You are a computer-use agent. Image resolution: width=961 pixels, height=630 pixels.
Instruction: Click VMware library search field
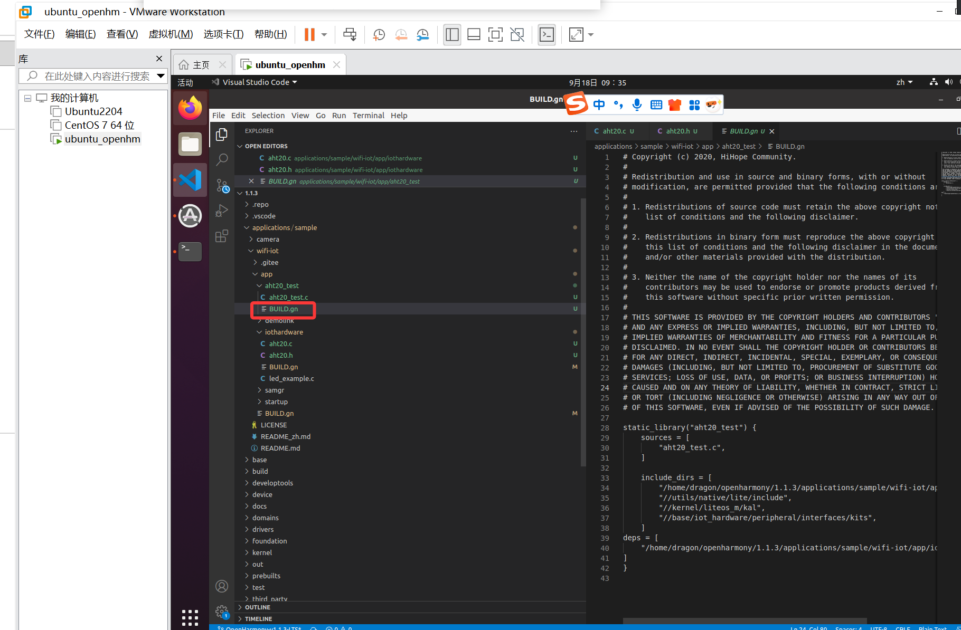(x=93, y=76)
